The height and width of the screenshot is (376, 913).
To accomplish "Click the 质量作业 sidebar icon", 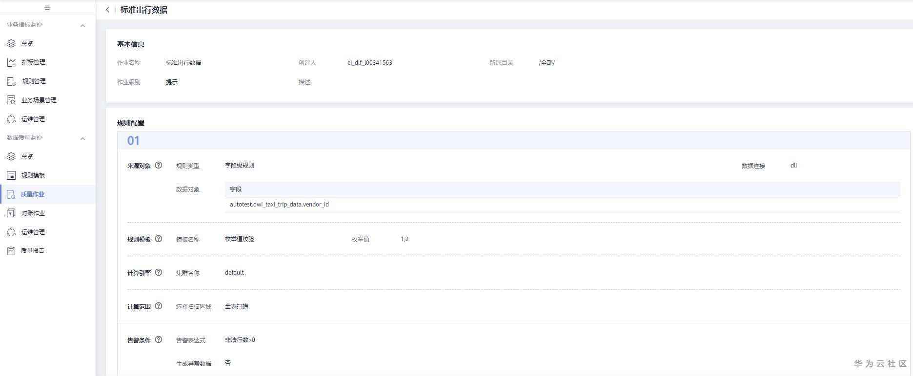I will [x=11, y=194].
